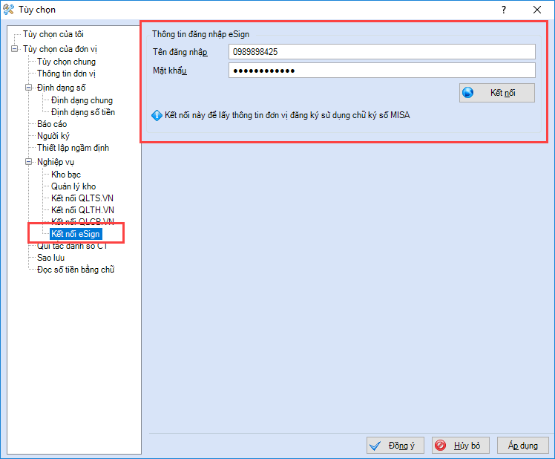The width and height of the screenshot is (555, 459).
Task: Open Kết nối QLTH.VN settings
Action: (x=82, y=210)
